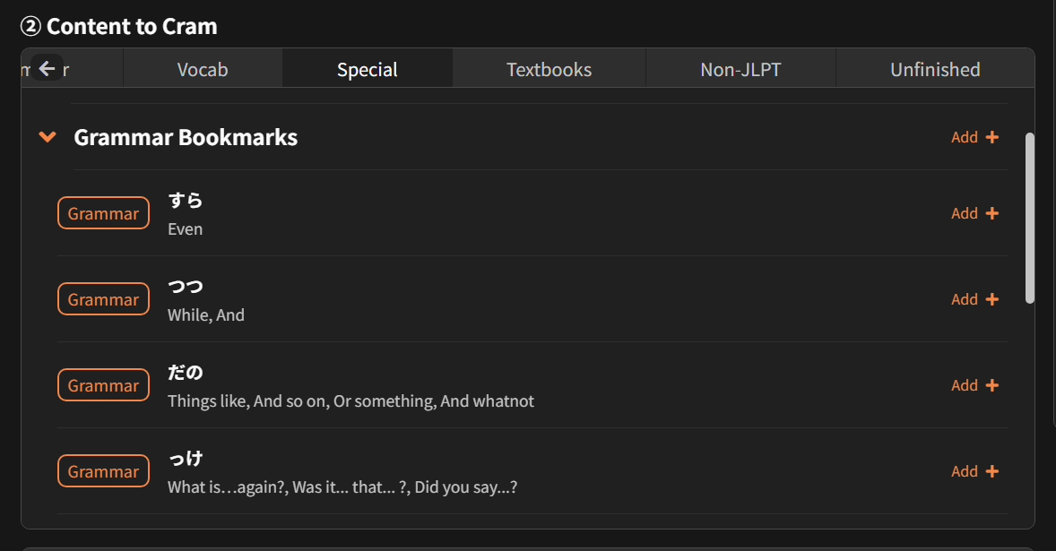The image size is (1056, 551).
Task: Add っけ grammar point with its plus icon
Action: [x=991, y=471]
